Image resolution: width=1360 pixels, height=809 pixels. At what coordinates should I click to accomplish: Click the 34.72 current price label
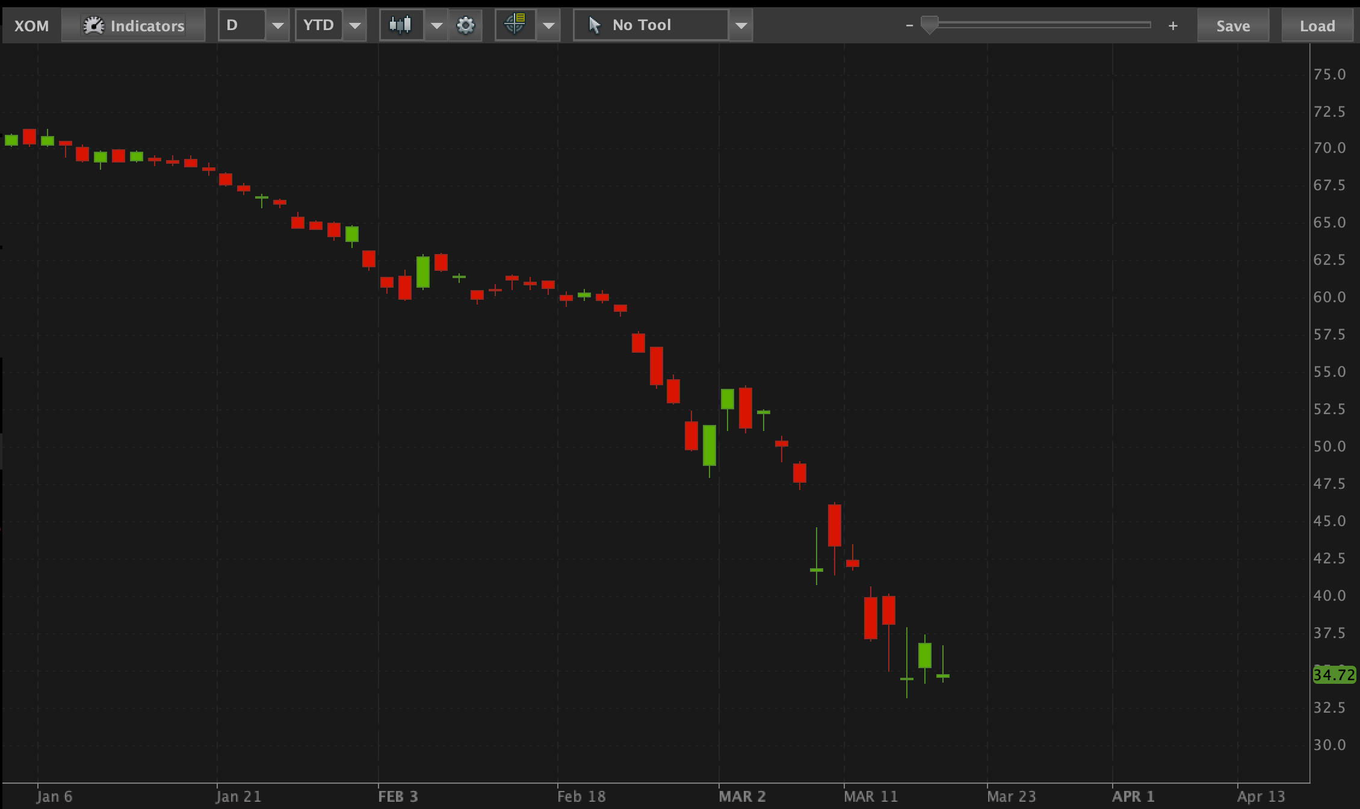click(x=1334, y=675)
